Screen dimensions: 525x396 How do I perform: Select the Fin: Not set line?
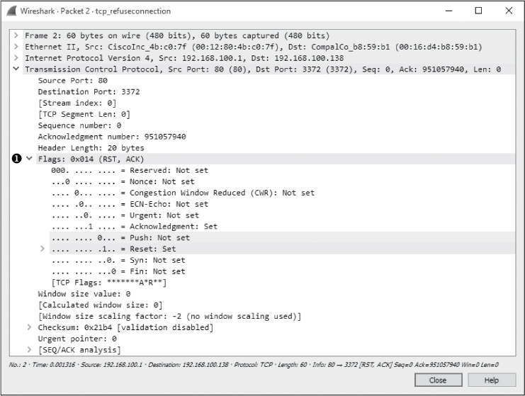(118, 271)
